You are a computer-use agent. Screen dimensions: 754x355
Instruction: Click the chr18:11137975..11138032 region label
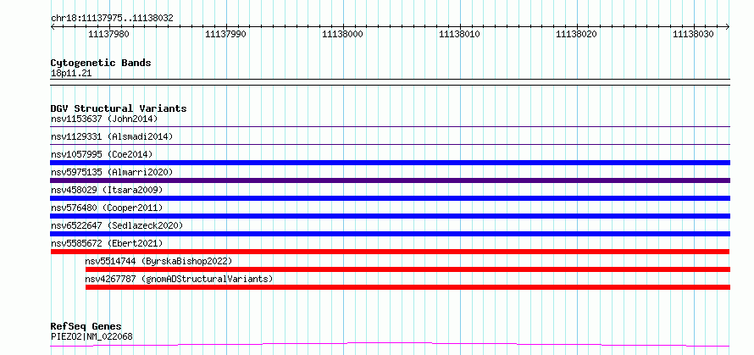112,19
